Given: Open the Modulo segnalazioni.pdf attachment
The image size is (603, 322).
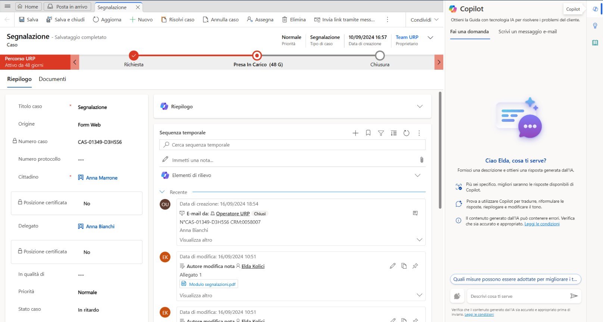Looking at the screenshot, I should (x=212, y=284).
